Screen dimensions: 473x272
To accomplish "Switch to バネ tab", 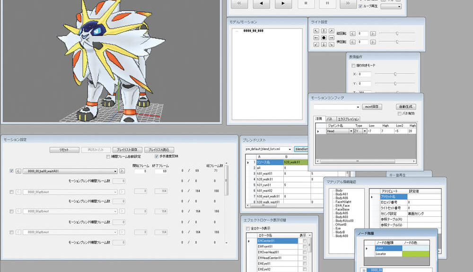I will click(329, 119).
